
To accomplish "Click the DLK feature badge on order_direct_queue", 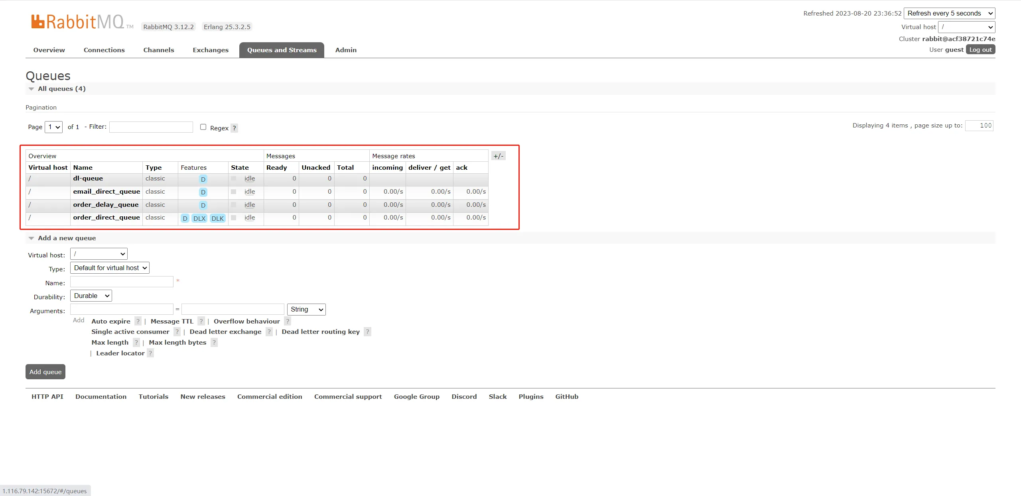I will (217, 218).
